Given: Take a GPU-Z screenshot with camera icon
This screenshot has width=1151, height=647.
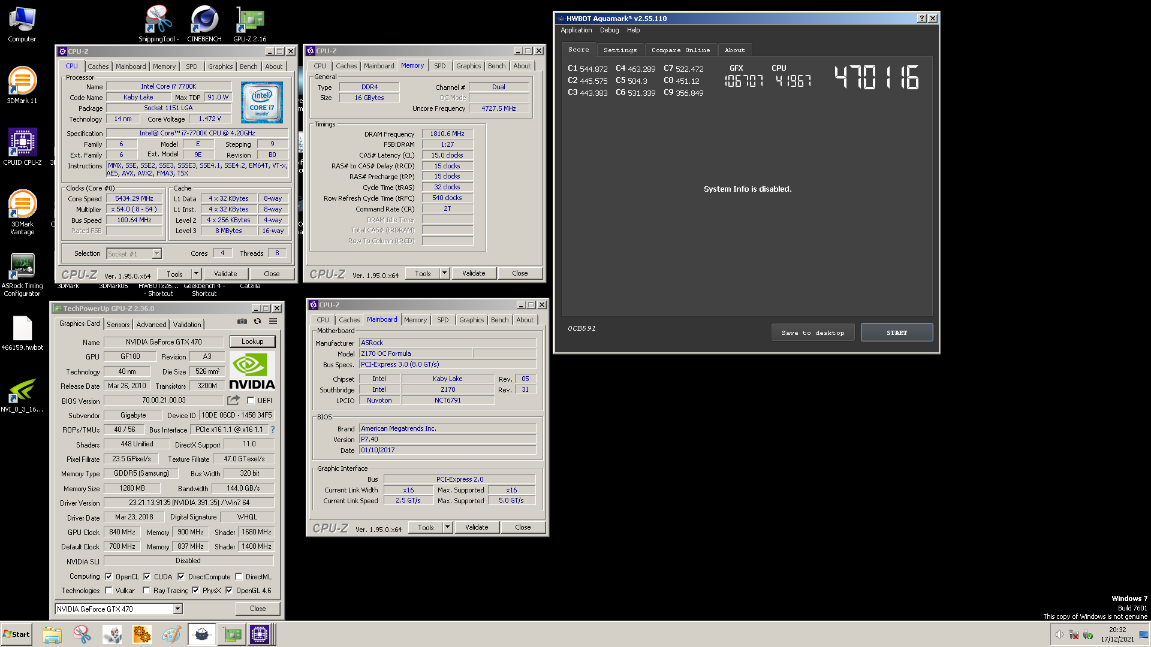Looking at the screenshot, I should coord(242,321).
